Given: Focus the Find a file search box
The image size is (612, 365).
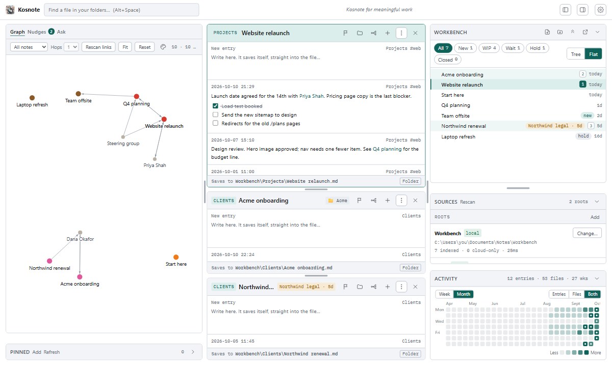Looking at the screenshot, I should coord(121,10).
